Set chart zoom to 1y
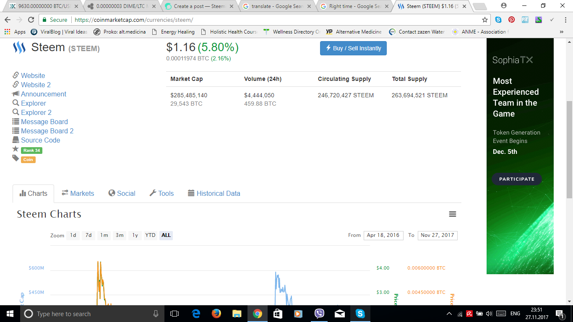Screen dimensions: 573x322 [135, 235]
